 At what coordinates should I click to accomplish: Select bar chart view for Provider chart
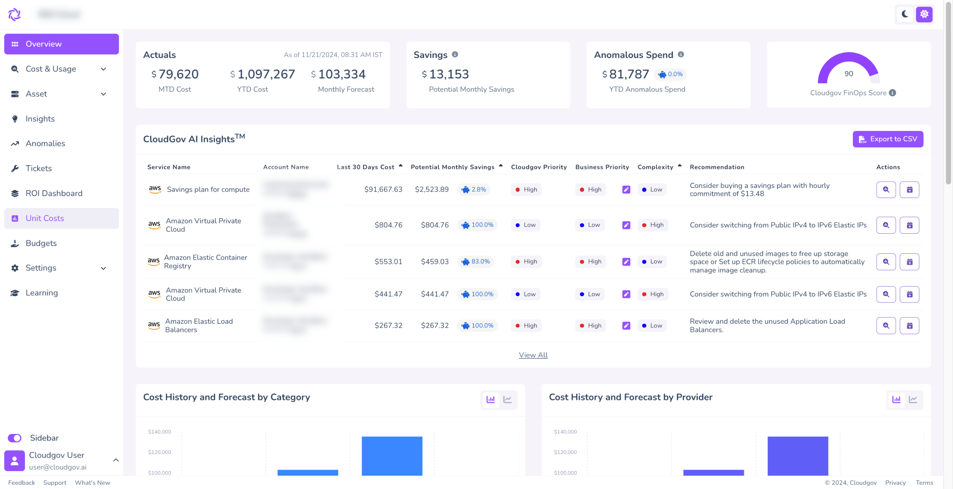(896, 399)
